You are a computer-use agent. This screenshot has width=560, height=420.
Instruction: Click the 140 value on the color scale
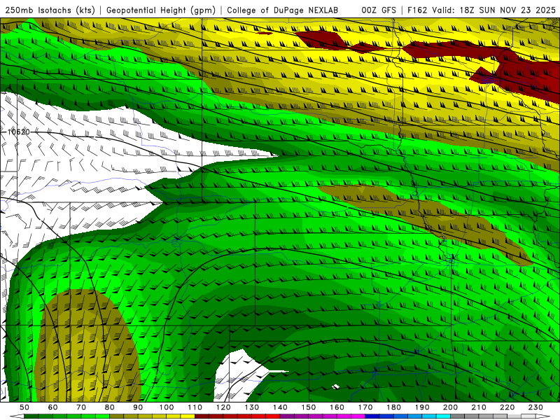coord(280,407)
